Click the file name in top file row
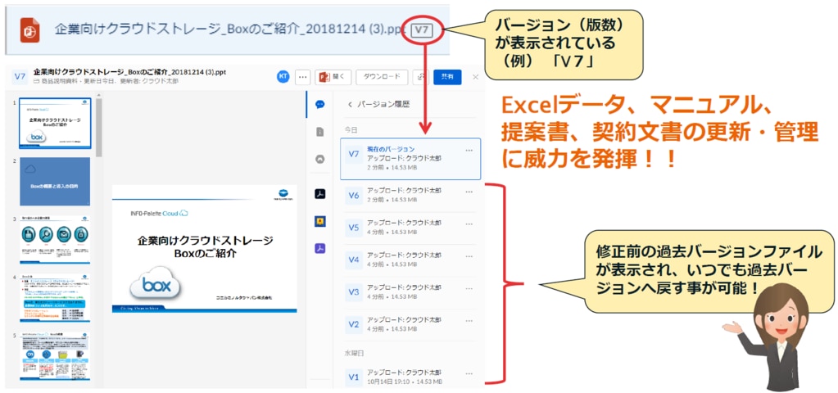This screenshot has width=838, height=393. (x=231, y=29)
